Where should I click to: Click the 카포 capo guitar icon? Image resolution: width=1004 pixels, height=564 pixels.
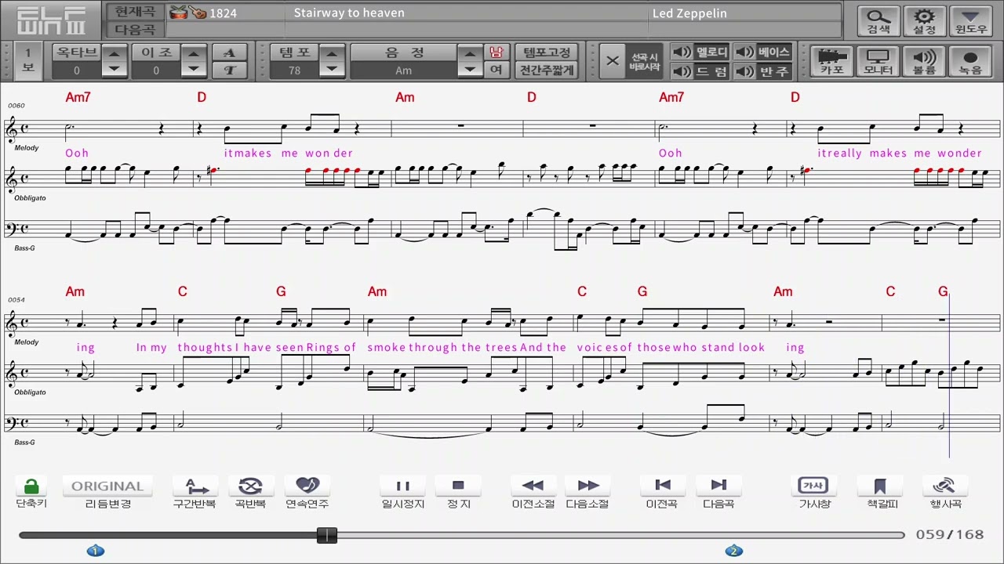point(831,61)
